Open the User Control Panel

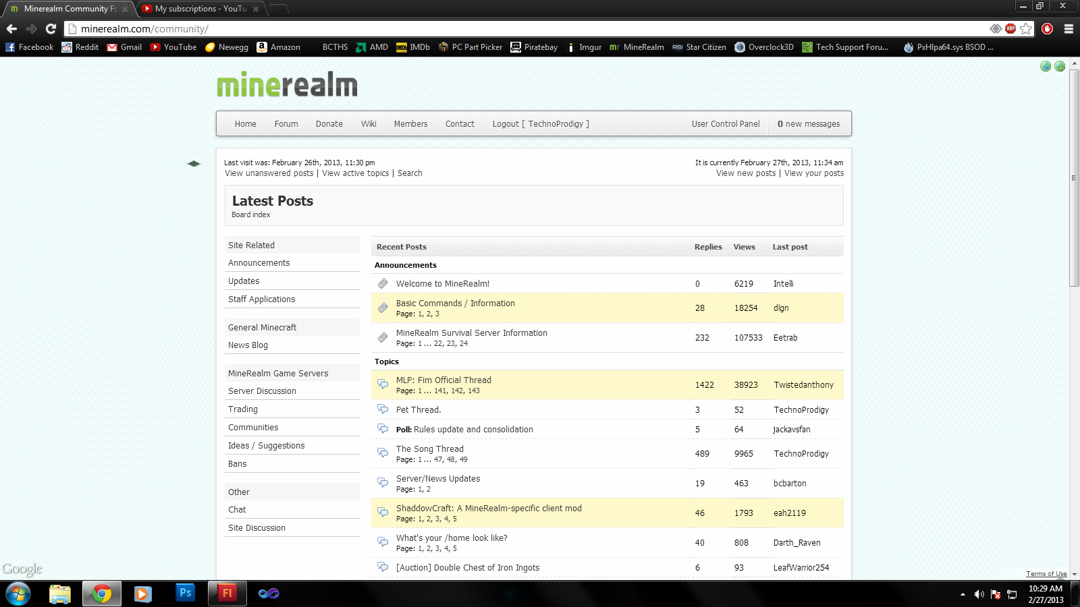pyautogui.click(x=726, y=124)
